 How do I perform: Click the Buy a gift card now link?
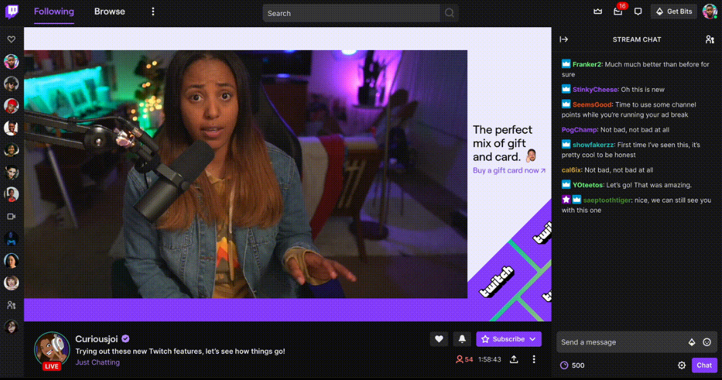(x=509, y=171)
